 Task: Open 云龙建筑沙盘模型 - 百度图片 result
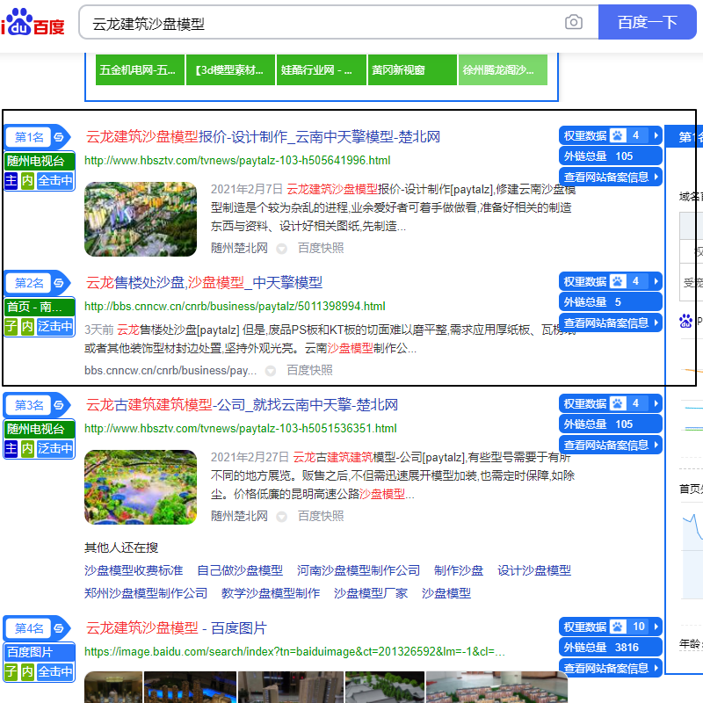click(x=177, y=628)
